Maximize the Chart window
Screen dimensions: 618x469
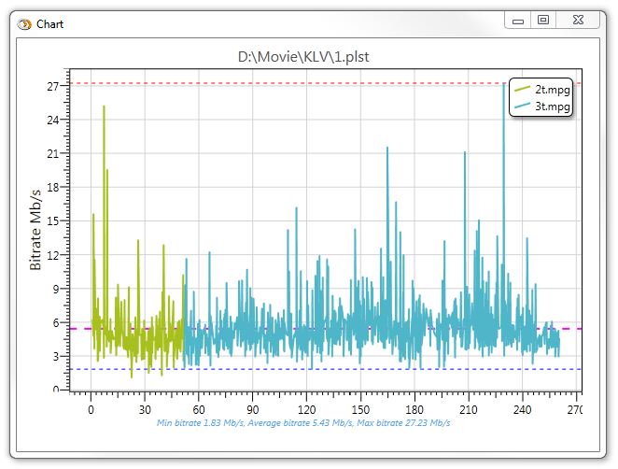[x=543, y=19]
